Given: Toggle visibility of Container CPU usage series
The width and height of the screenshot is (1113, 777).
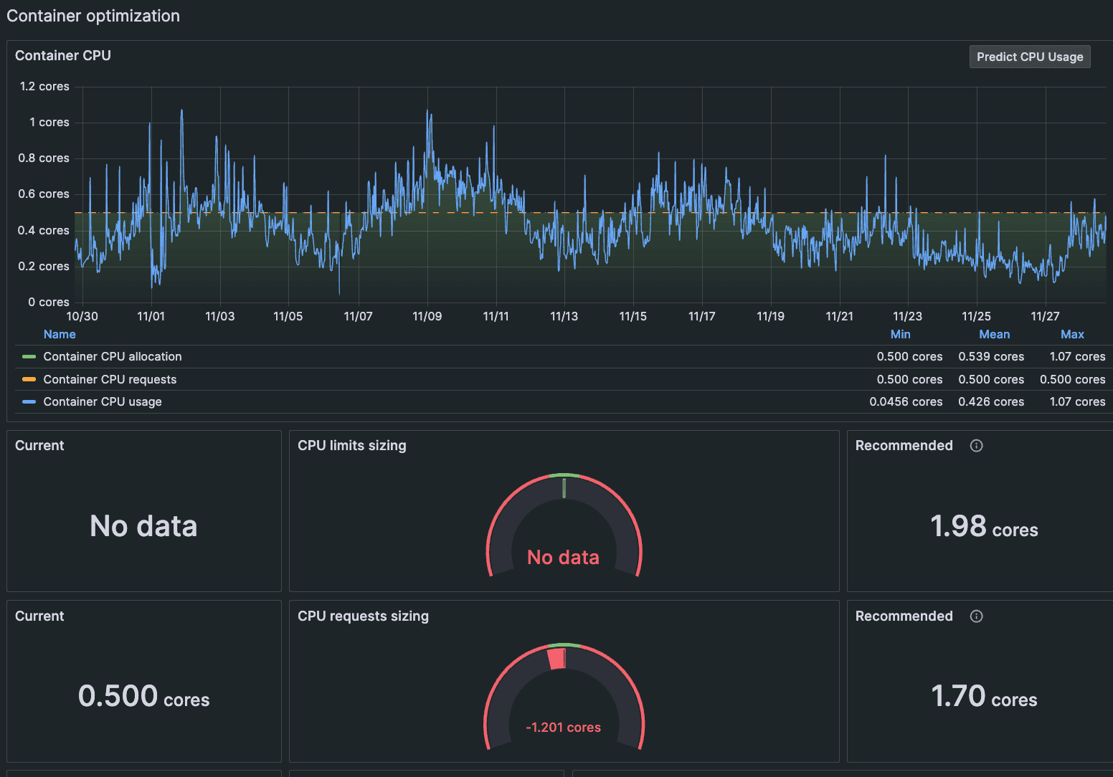Looking at the screenshot, I should (x=102, y=402).
